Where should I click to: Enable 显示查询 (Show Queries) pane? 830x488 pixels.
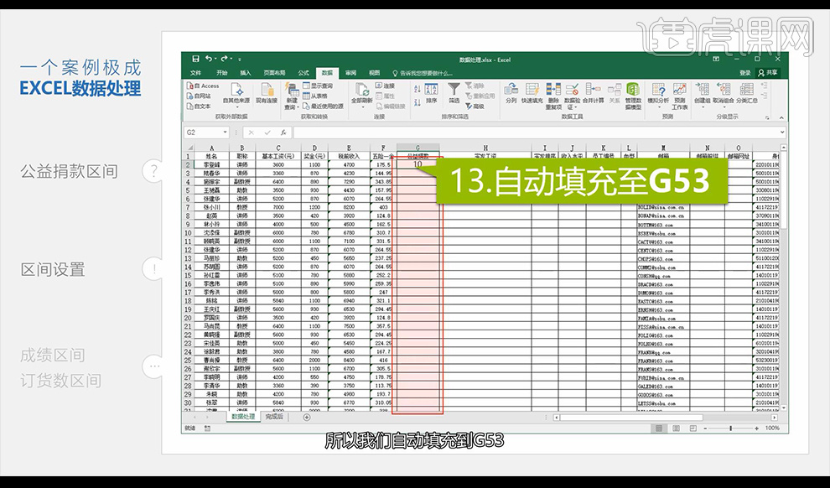tap(317, 86)
